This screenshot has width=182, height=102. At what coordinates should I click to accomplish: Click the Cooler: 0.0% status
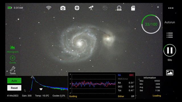coord(59,96)
